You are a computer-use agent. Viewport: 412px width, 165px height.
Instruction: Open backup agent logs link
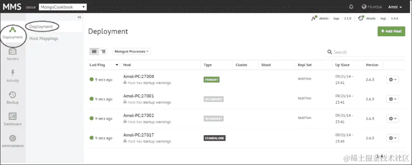tap(383, 19)
